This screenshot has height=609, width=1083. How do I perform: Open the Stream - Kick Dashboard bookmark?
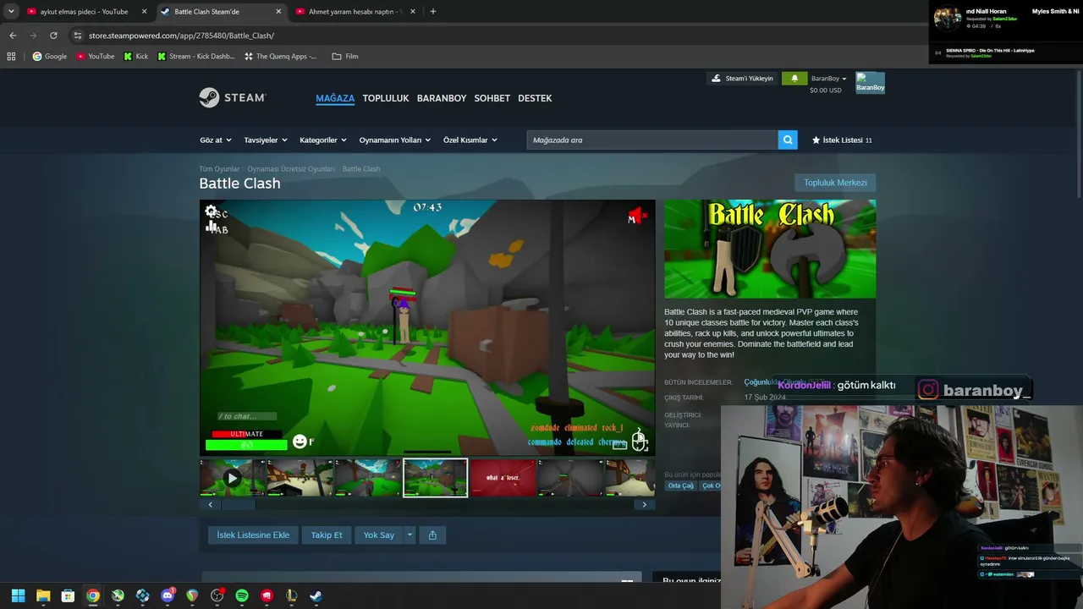point(196,57)
